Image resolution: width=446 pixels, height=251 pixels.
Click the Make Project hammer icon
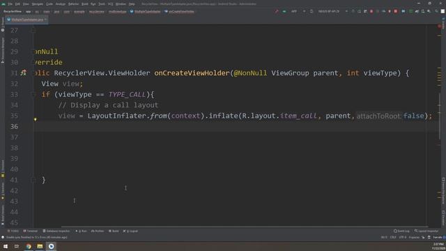(276, 11)
